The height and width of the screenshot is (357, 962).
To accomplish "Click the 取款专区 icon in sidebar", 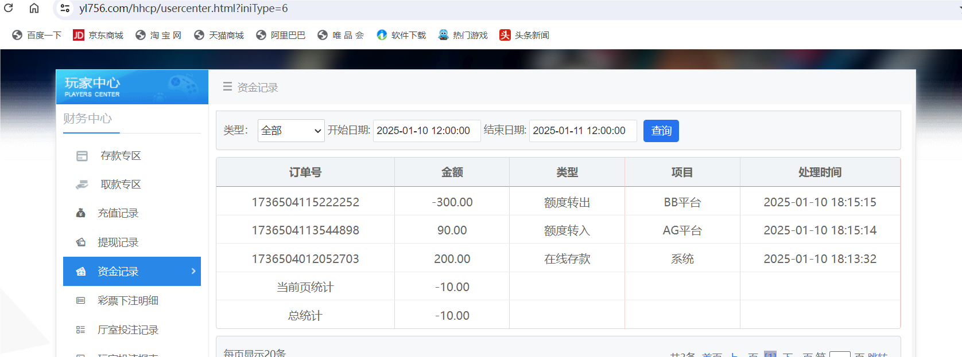I will tap(82, 185).
